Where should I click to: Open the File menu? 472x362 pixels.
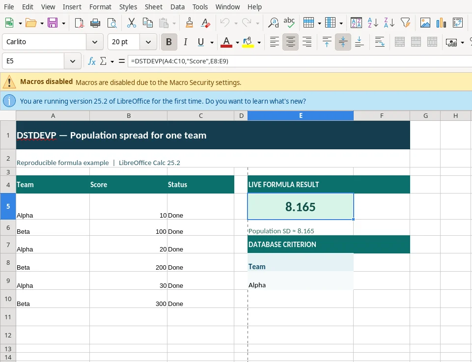[x=9, y=6]
